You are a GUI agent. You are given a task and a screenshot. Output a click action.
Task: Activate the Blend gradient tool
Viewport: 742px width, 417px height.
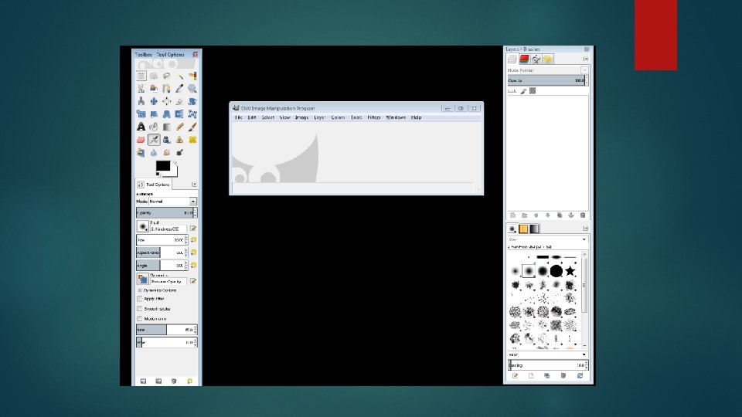167,127
